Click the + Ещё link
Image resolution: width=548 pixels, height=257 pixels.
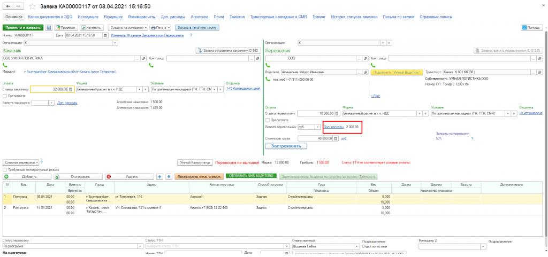(375, 96)
